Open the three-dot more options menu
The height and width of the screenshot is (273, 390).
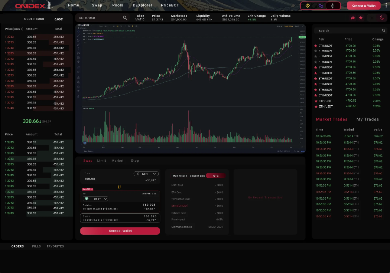click(x=386, y=5)
